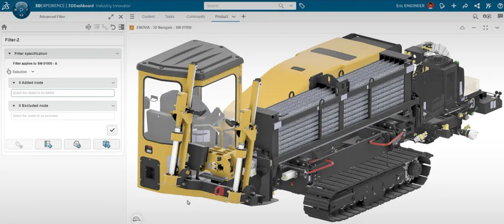
Task: Collapse the 0 Added node section
Action: point(14,82)
